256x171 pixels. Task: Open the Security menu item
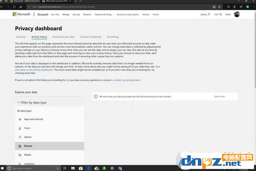[76, 15]
